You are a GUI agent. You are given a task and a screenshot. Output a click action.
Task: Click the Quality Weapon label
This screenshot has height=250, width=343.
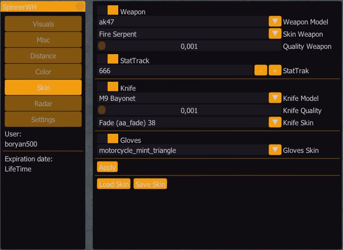[307, 46]
